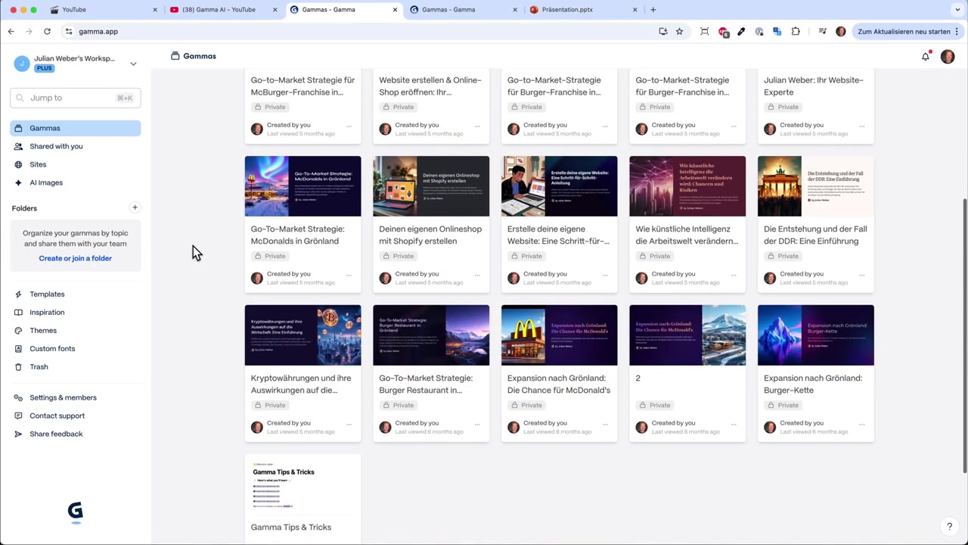Viewport: 968px width, 545px height.
Task: Click the AI Images sparkle icon
Action: pyautogui.click(x=18, y=182)
